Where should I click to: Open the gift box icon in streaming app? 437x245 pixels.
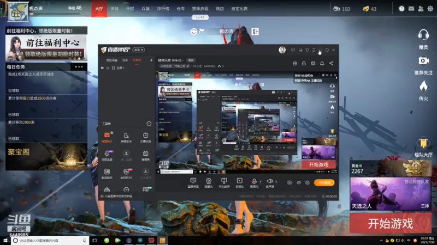tap(295, 63)
